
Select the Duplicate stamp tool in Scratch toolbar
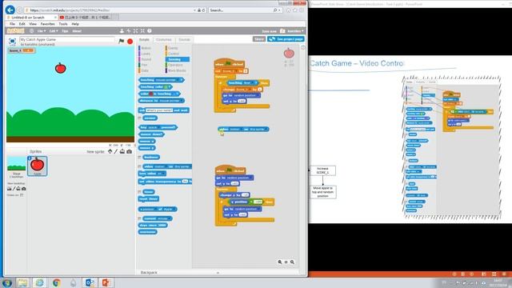[122, 31]
